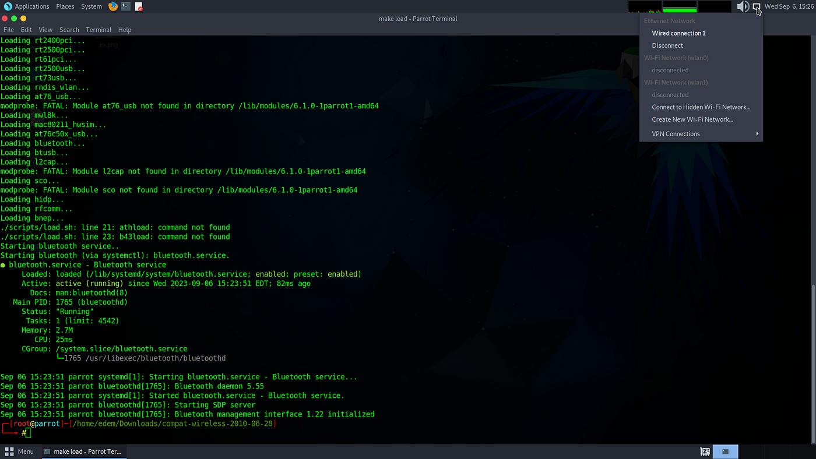
Task: Click the 'Active: active (running)' status line
Action: tap(166, 284)
